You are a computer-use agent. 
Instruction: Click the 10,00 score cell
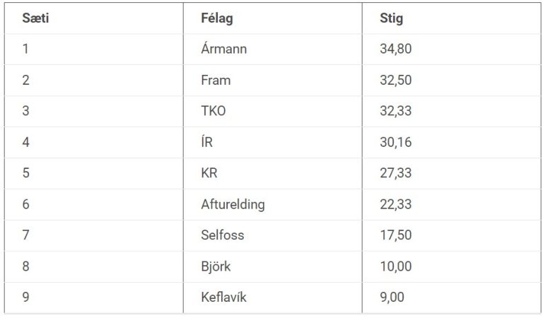[x=396, y=266]
